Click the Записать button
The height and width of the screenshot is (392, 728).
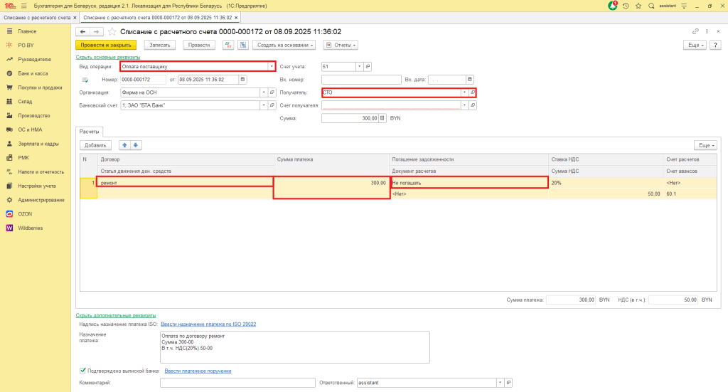160,45
